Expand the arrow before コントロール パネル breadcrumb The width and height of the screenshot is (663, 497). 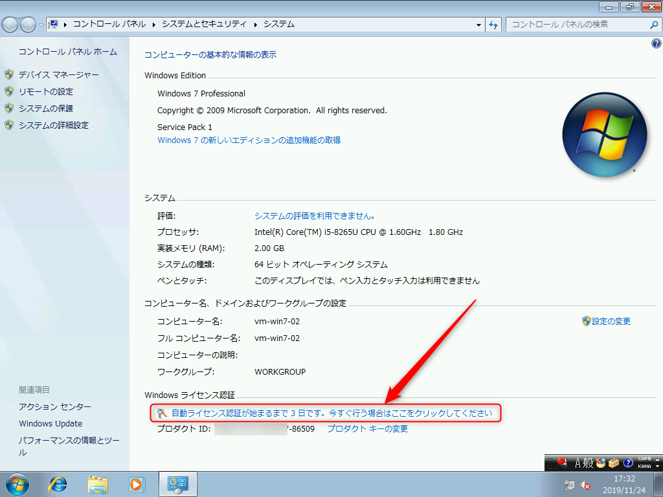65,25
